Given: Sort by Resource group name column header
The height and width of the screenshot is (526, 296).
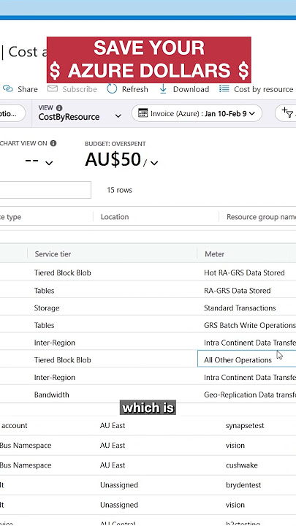Looking at the screenshot, I should (x=261, y=217).
